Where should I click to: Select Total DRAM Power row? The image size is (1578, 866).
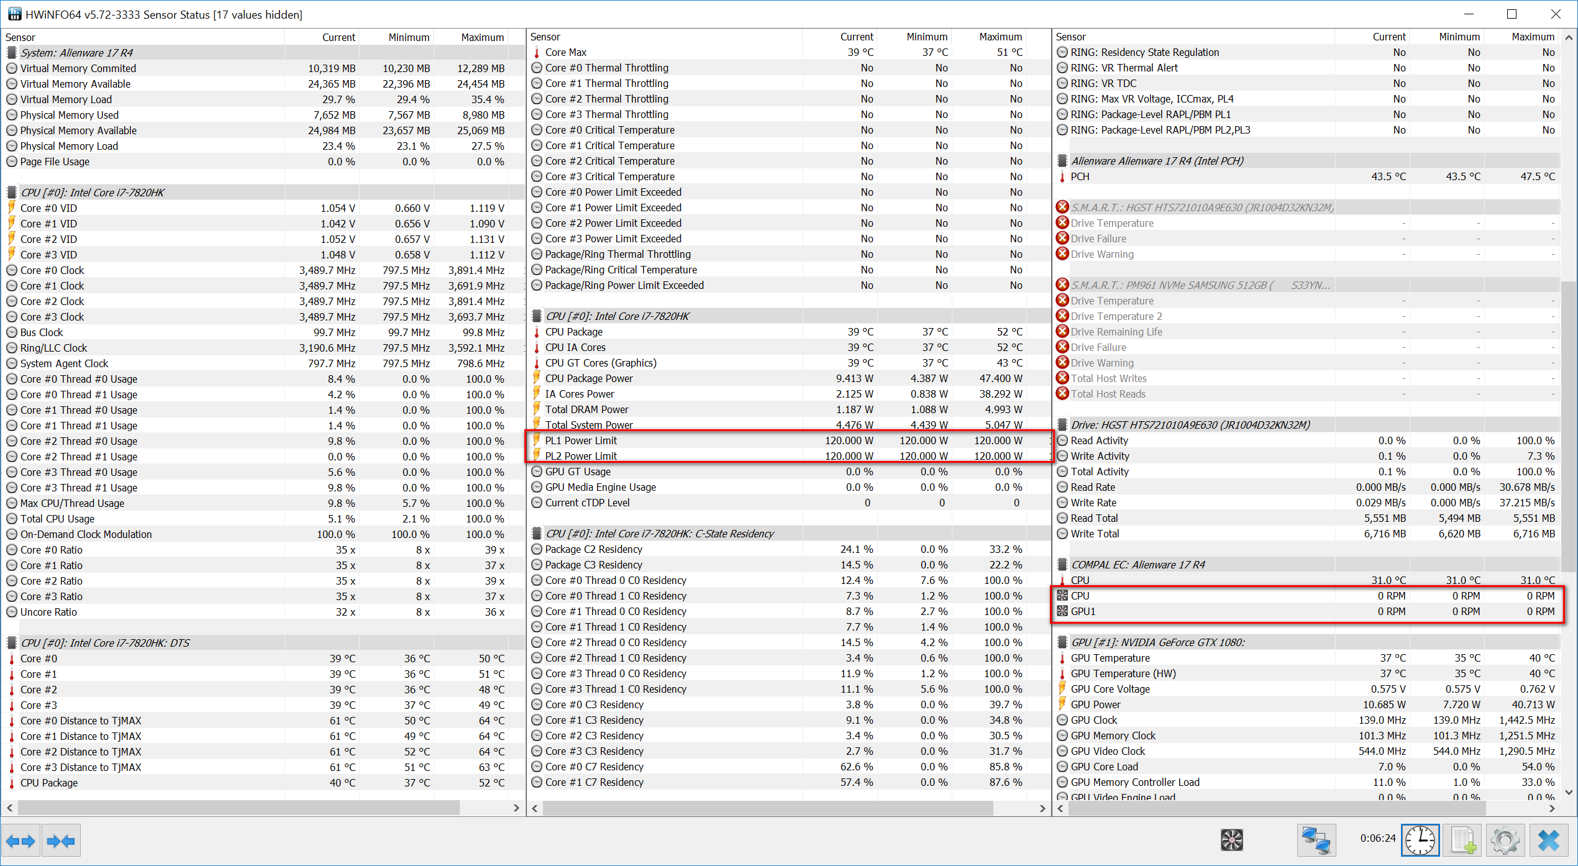pos(789,409)
